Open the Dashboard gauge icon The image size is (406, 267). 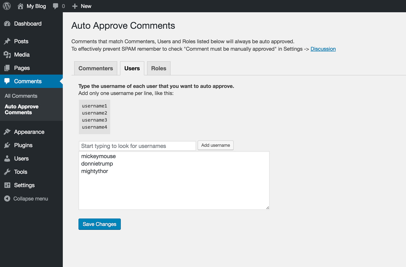pyautogui.click(x=7, y=24)
